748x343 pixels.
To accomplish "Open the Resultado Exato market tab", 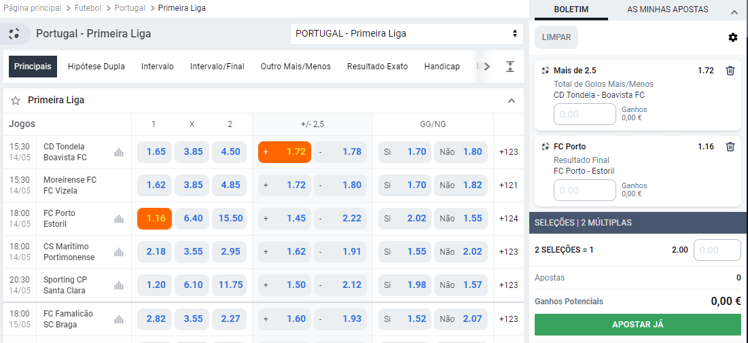I will click(x=377, y=67).
